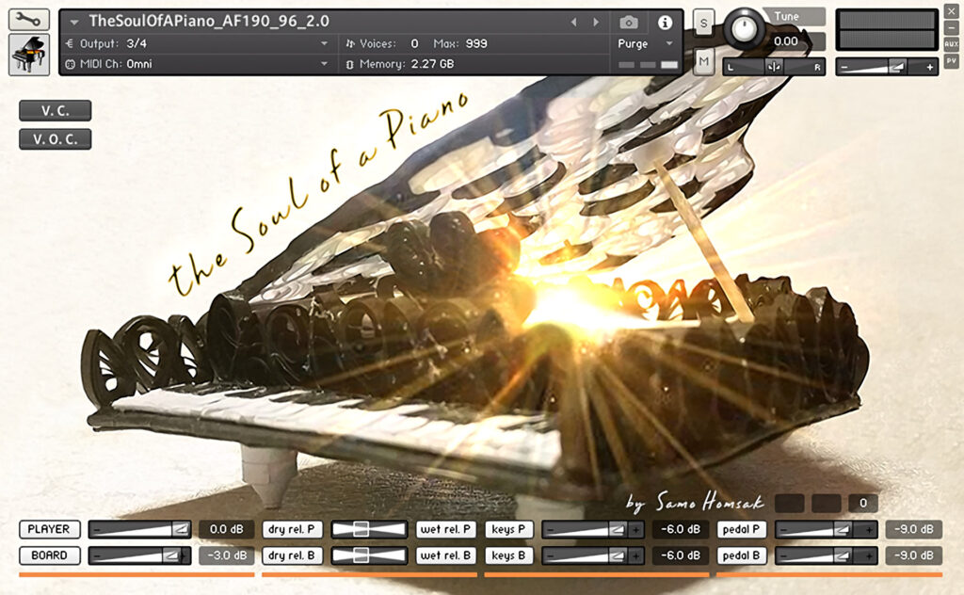Select the V. O. C. option

pyautogui.click(x=55, y=139)
